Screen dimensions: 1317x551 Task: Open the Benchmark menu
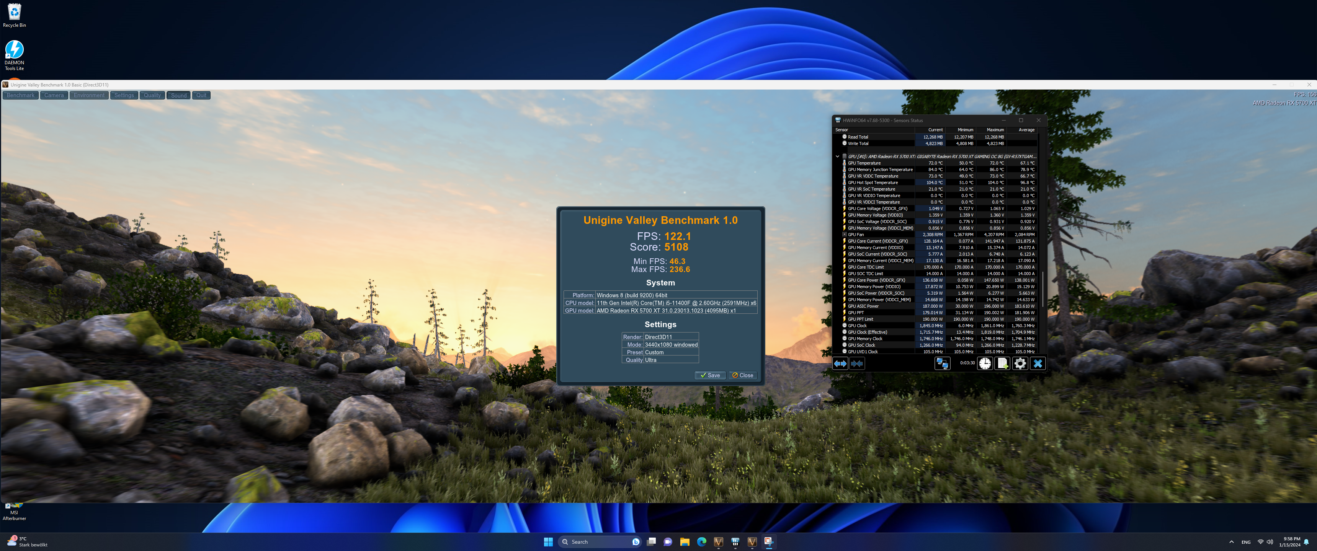point(20,96)
